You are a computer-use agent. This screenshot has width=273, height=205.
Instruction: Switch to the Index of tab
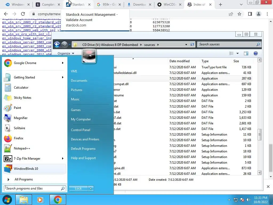[x=199, y=5]
